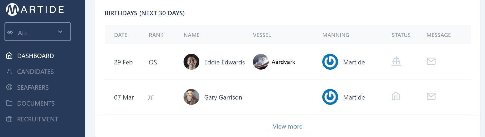The height and width of the screenshot is (137, 485).
Task: Click the Recruitment briefcase icon
Action: pyautogui.click(x=9, y=119)
